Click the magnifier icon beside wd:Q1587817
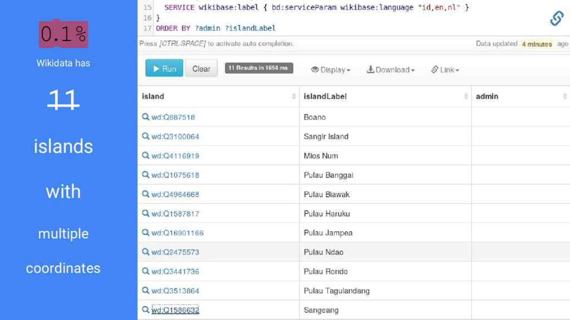The image size is (570, 320). click(x=145, y=213)
